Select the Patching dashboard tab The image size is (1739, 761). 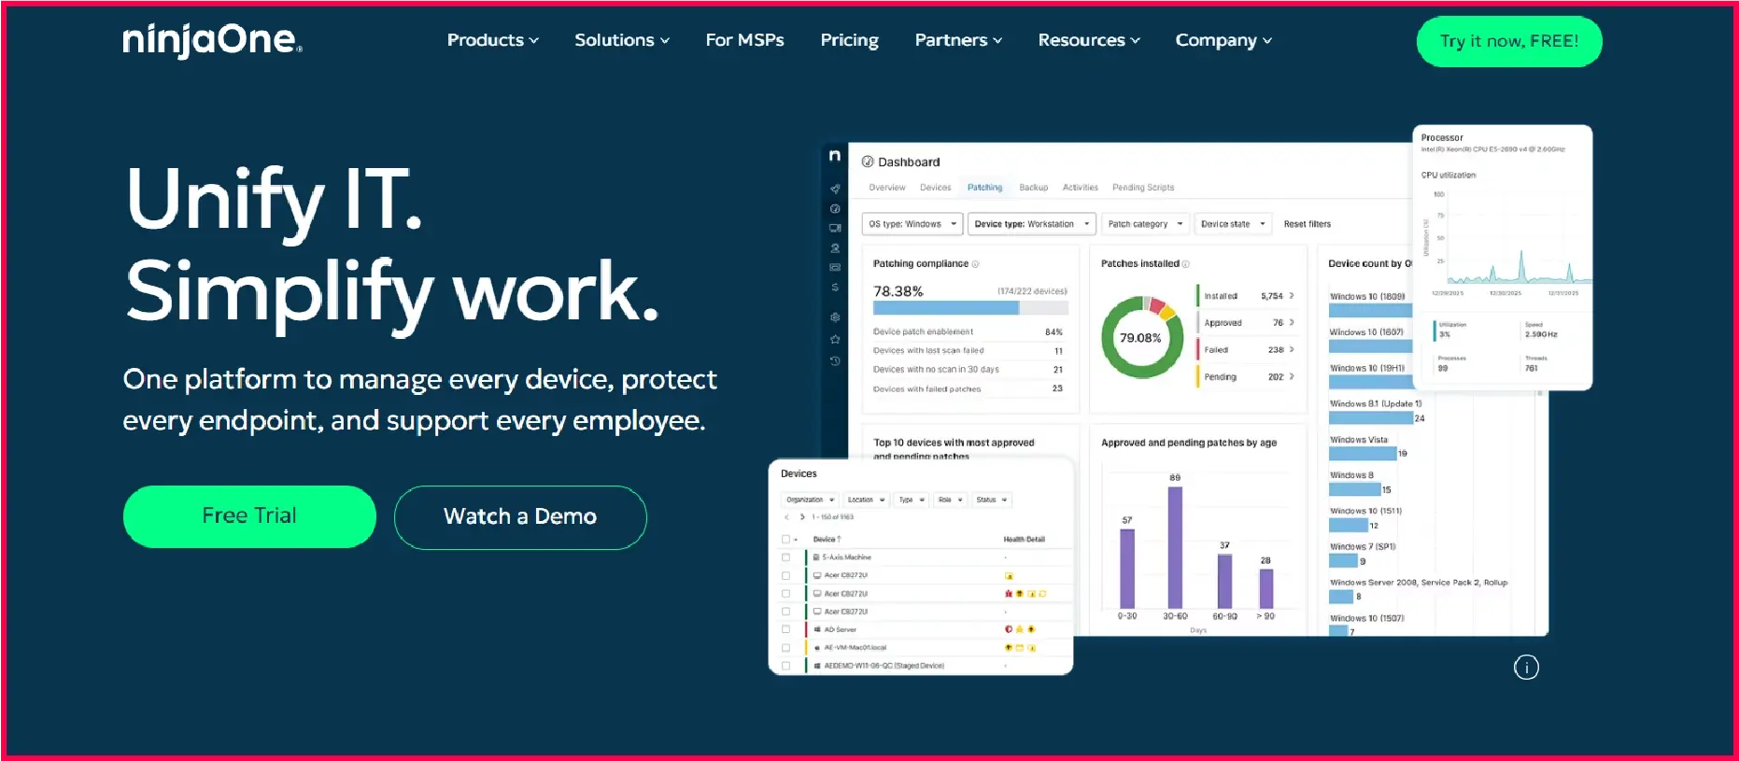coord(984,188)
